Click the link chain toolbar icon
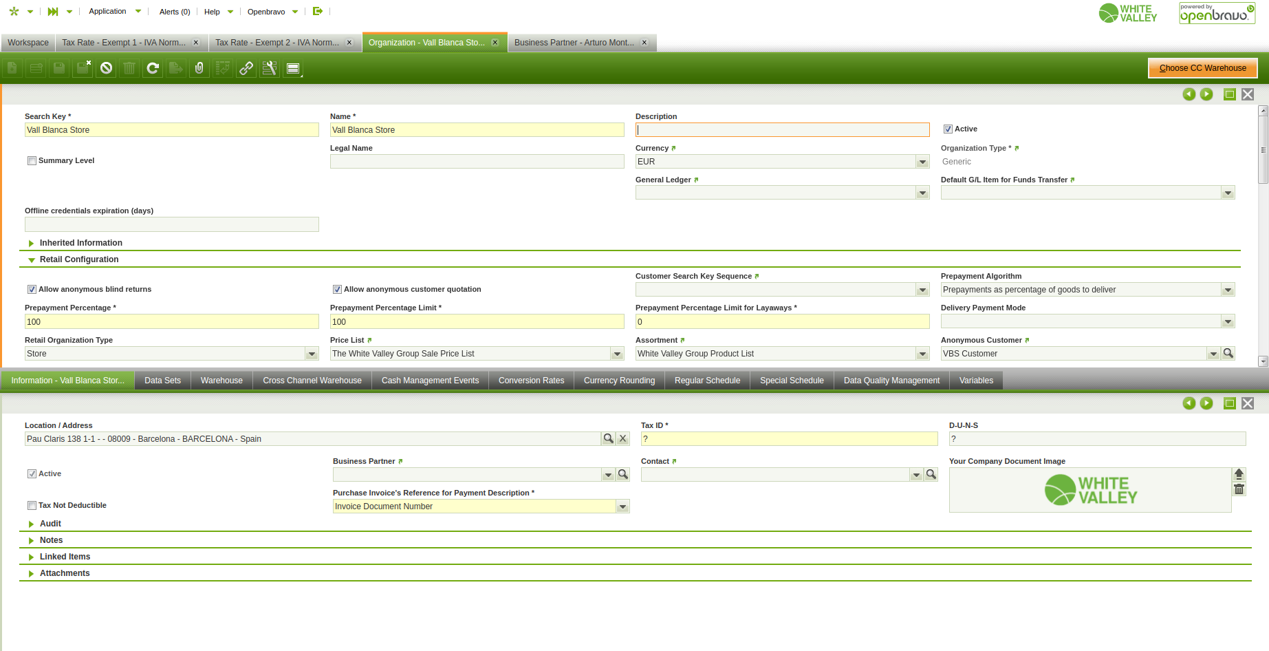Viewport: 1269px width, 651px height. click(246, 68)
